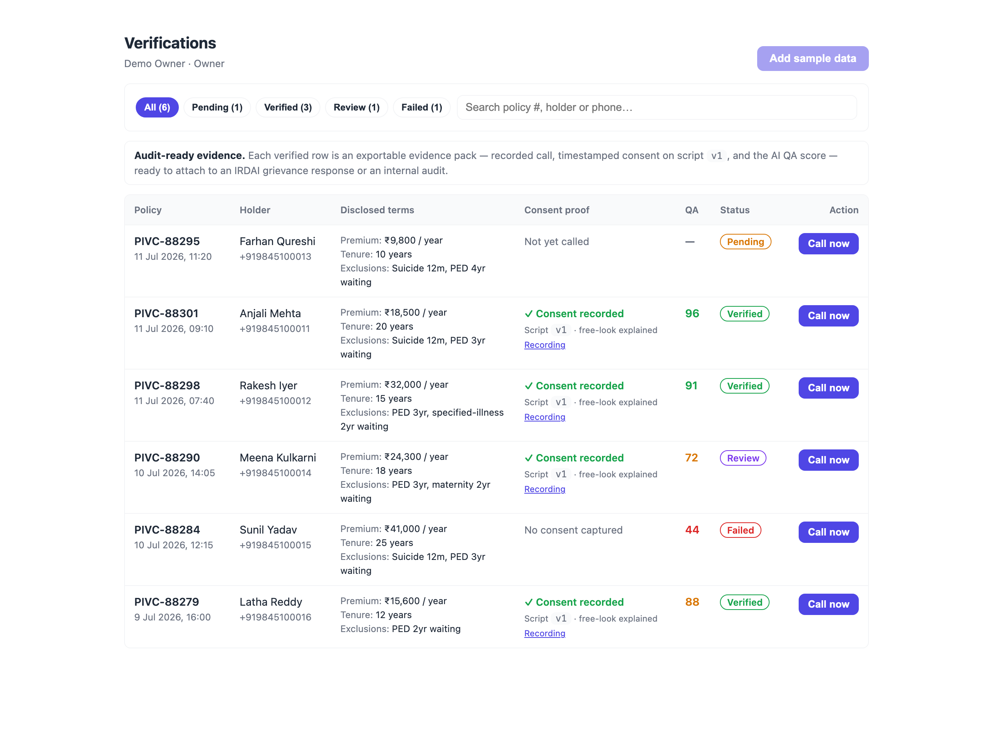Focus the policy search input field
Screen dimensions: 993x729
656,107
